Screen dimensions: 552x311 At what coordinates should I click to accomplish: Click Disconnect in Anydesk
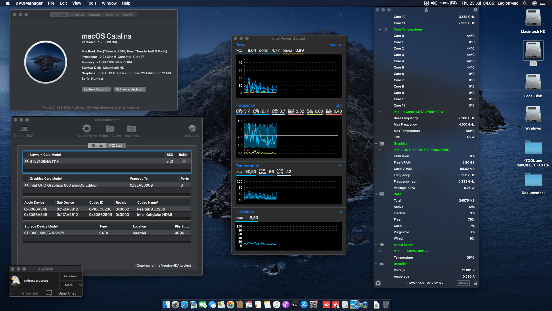(x=71, y=276)
